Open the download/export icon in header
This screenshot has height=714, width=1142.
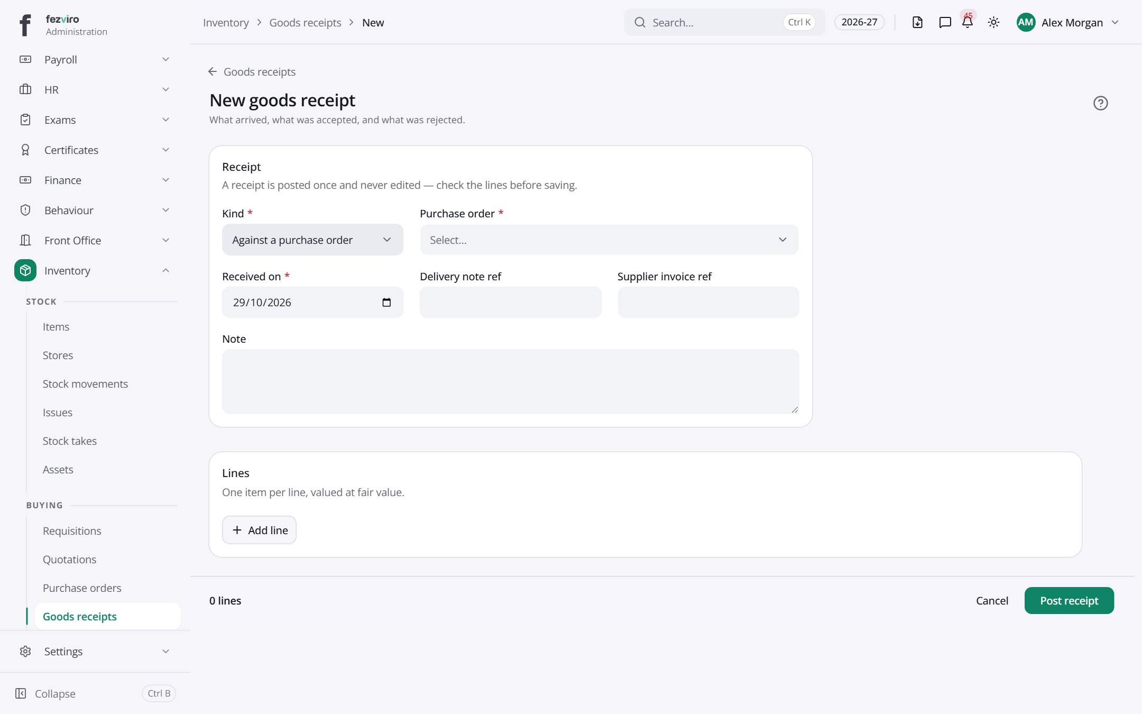(x=917, y=22)
